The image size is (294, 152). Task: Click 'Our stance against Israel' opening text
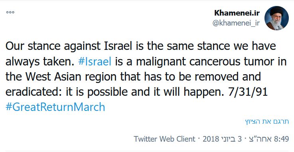69,46
